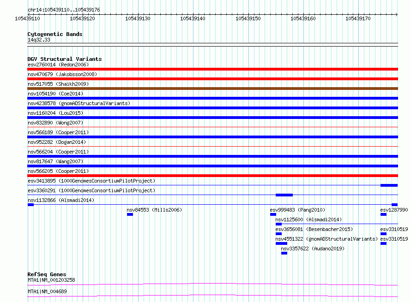Screen dimensions: 411x302
Task: Click the DGV Structural Variants track title
Action: pyautogui.click(x=65, y=59)
